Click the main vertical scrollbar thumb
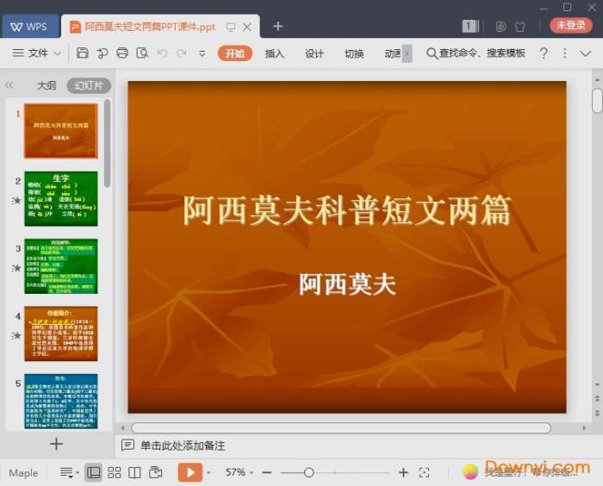 pyautogui.click(x=597, y=101)
